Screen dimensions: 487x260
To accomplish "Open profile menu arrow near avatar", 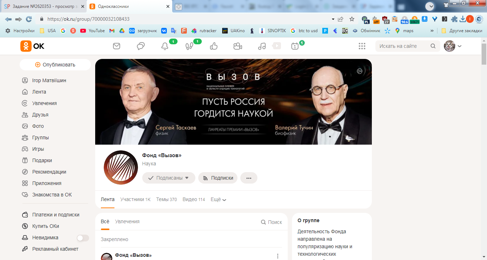I will [460, 46].
